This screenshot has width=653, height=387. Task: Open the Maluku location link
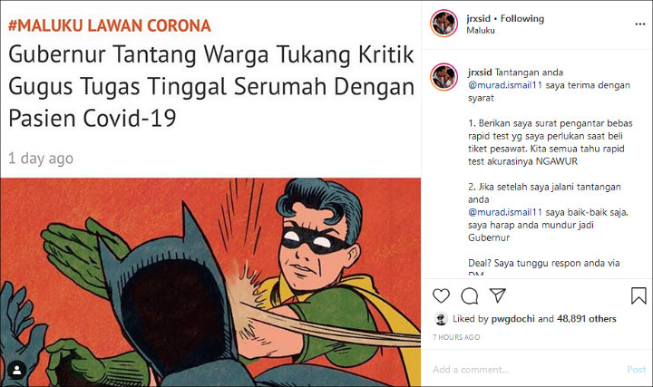[x=481, y=31]
